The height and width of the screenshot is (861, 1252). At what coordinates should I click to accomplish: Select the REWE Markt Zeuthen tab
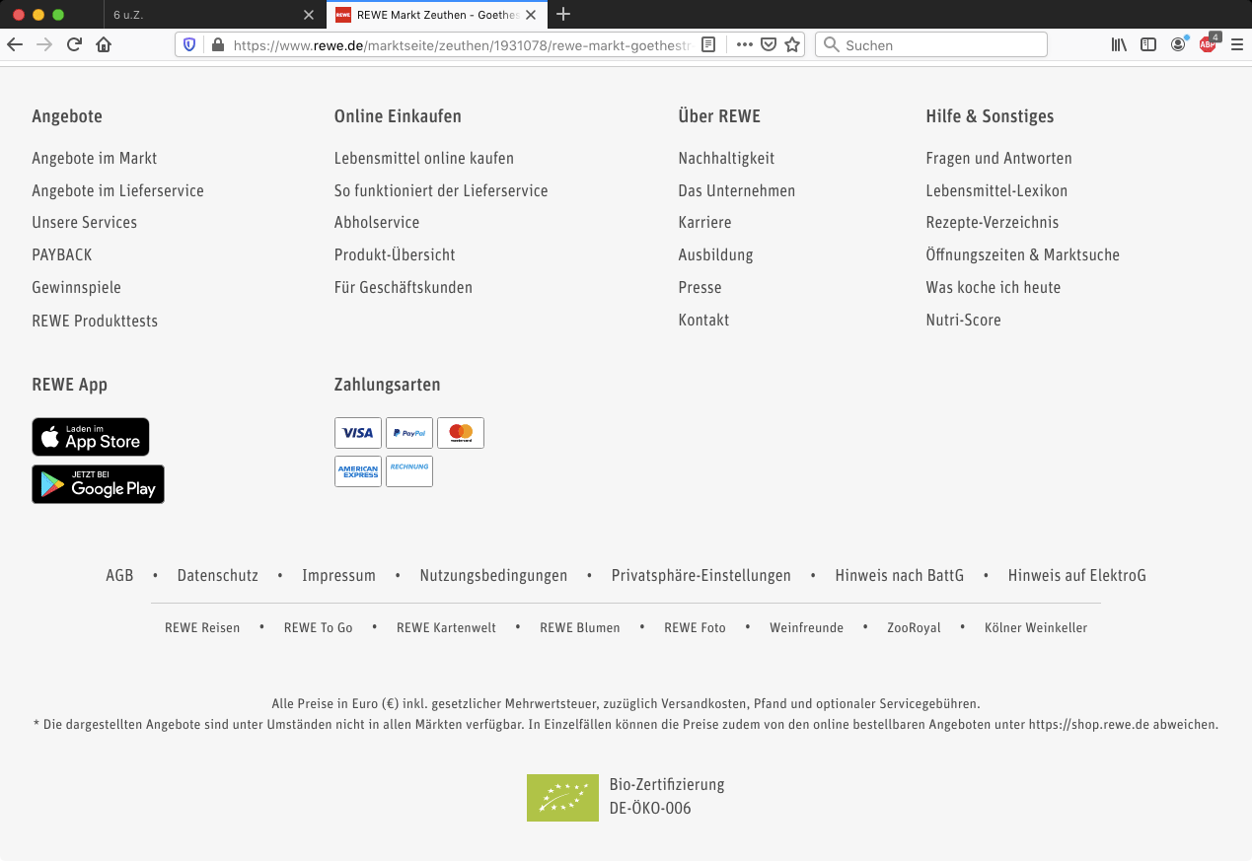click(437, 15)
